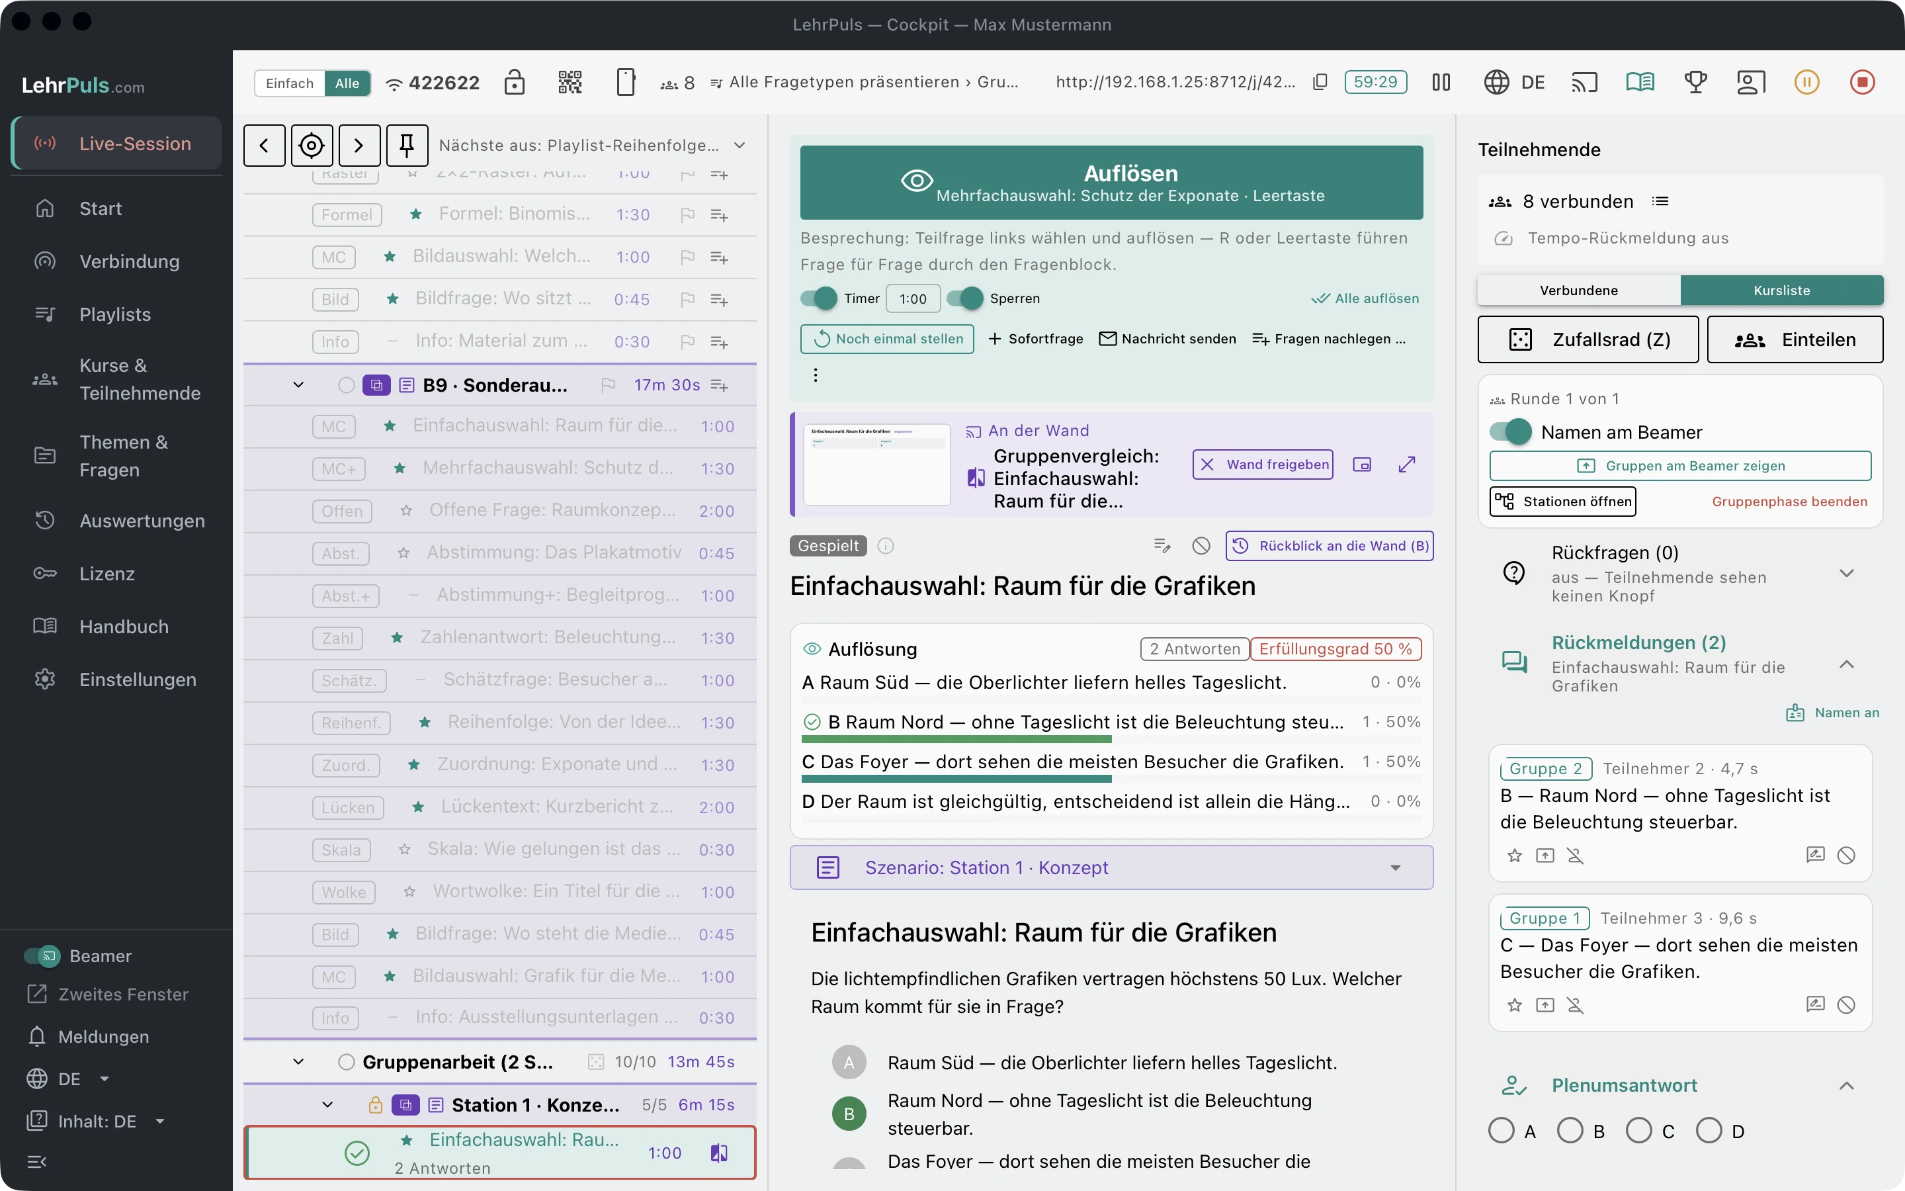Click the Auflösen button
This screenshot has width=1905, height=1191.
point(1111,182)
